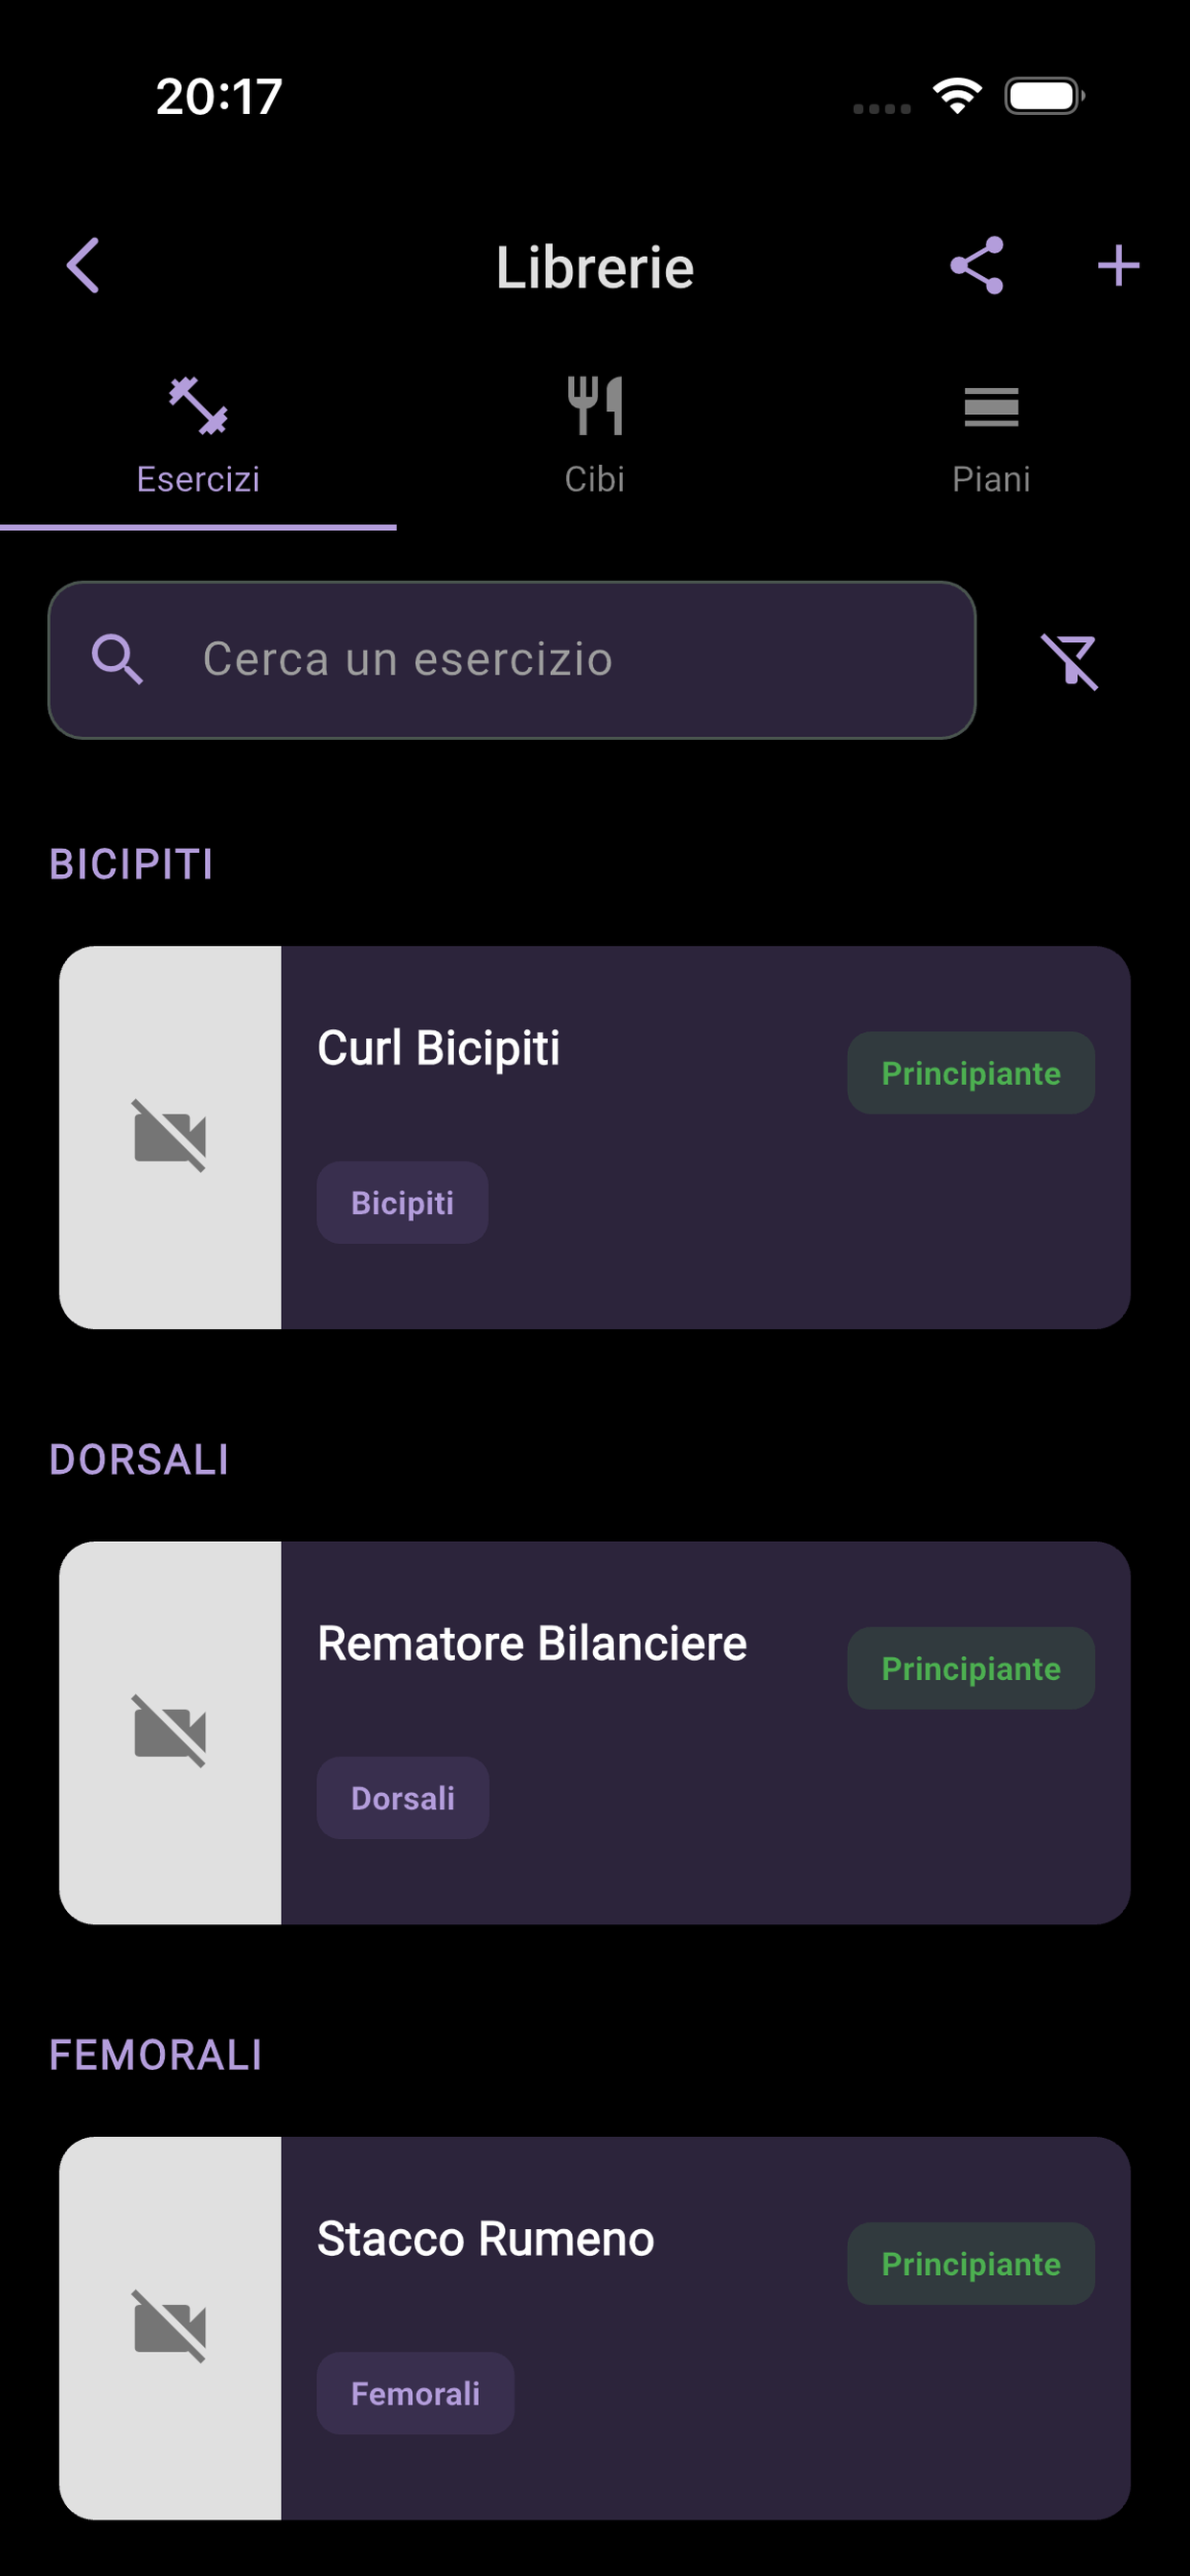The image size is (1190, 2576).
Task: Focus the 'Cerca un esercizio' search field
Action: click(x=560, y=660)
